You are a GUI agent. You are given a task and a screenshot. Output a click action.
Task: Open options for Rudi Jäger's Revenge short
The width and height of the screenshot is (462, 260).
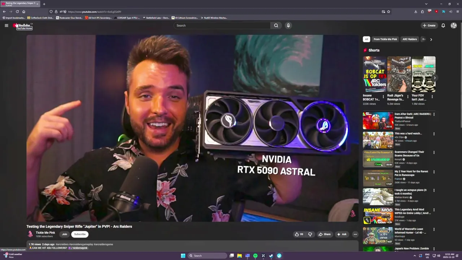(407, 97)
